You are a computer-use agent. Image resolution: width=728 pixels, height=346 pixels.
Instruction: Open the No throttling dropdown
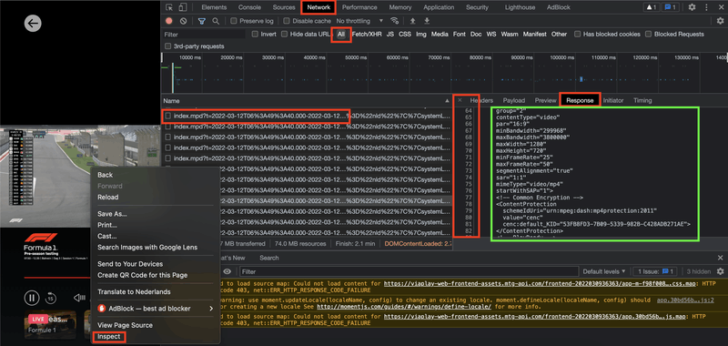[x=359, y=21]
